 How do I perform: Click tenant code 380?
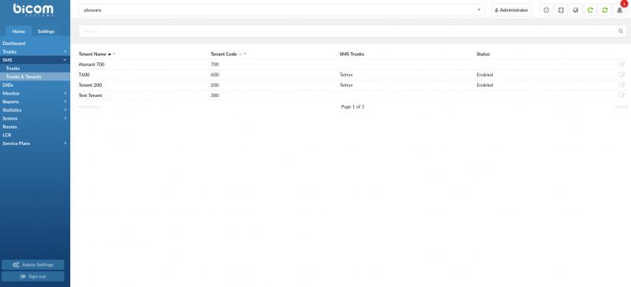[x=215, y=95]
